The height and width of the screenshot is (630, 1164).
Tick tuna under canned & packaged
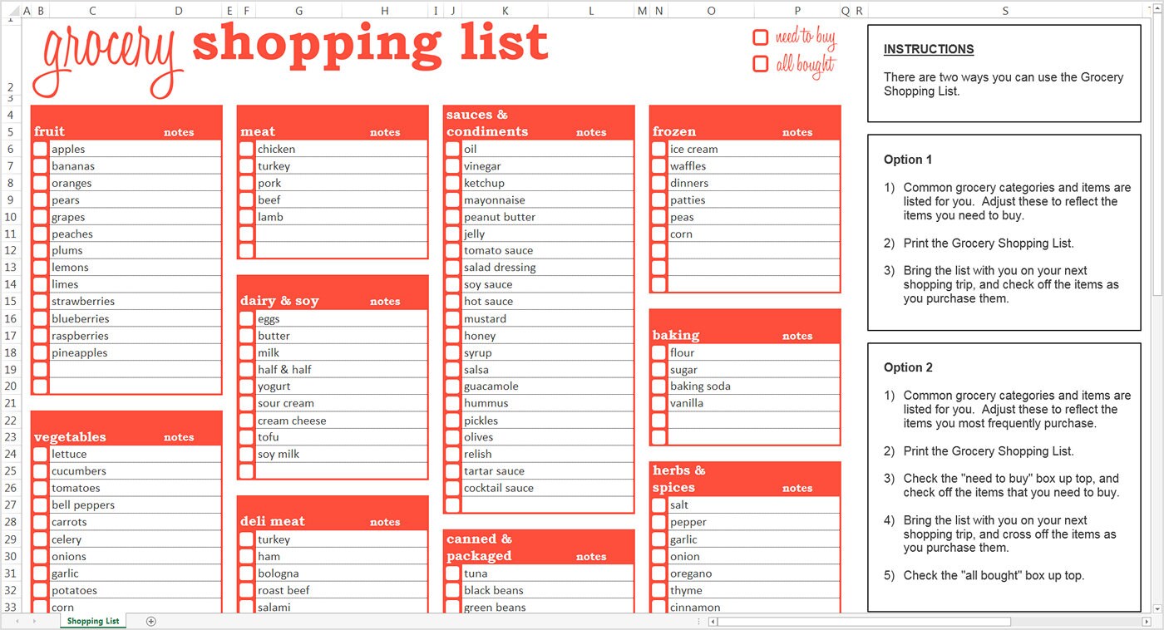tap(451, 573)
